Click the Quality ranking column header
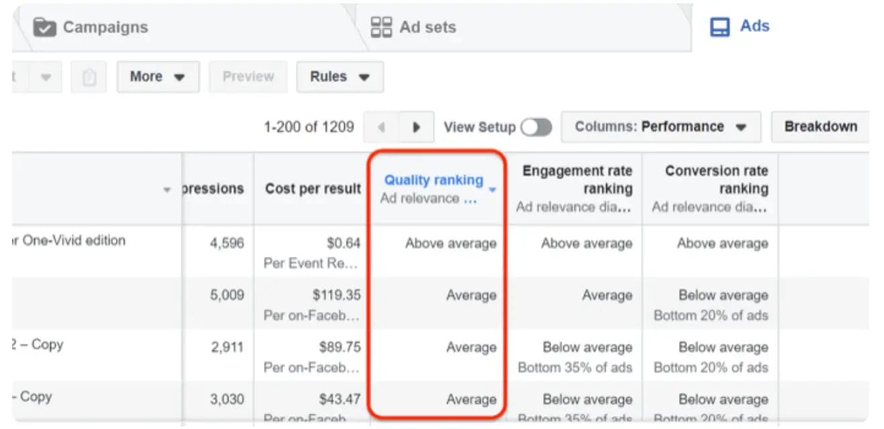884x429 pixels. point(433,180)
